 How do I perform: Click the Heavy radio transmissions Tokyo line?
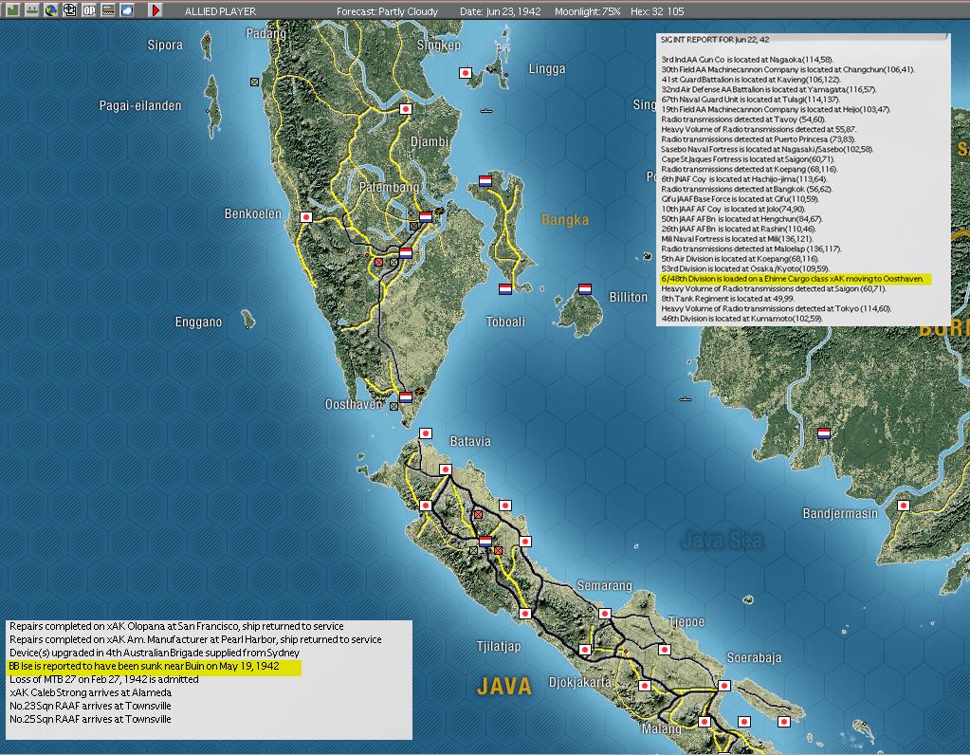click(x=777, y=308)
